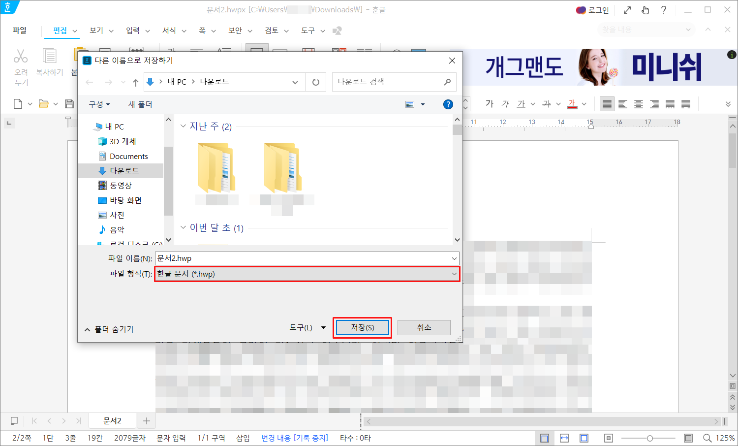
Task: Open the 쪽 menu
Action: tap(202, 31)
